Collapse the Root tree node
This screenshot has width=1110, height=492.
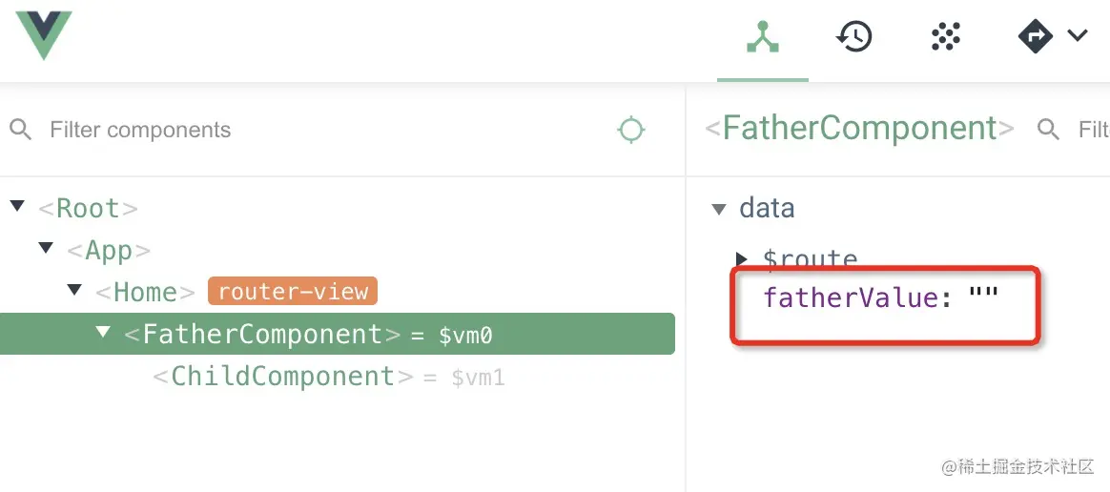[17, 206]
